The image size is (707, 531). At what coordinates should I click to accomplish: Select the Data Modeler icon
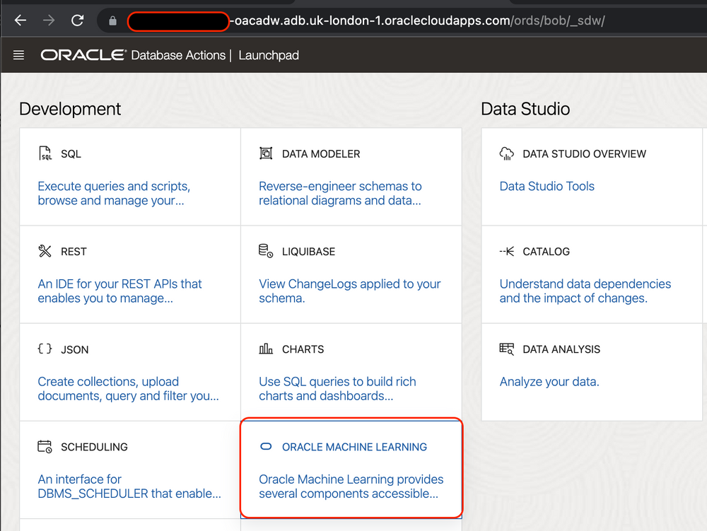tap(264, 153)
